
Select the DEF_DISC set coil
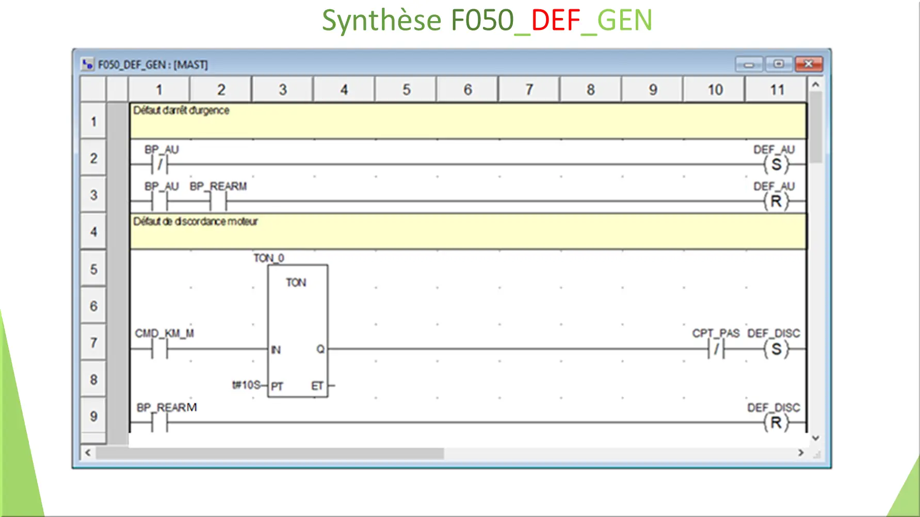point(777,349)
